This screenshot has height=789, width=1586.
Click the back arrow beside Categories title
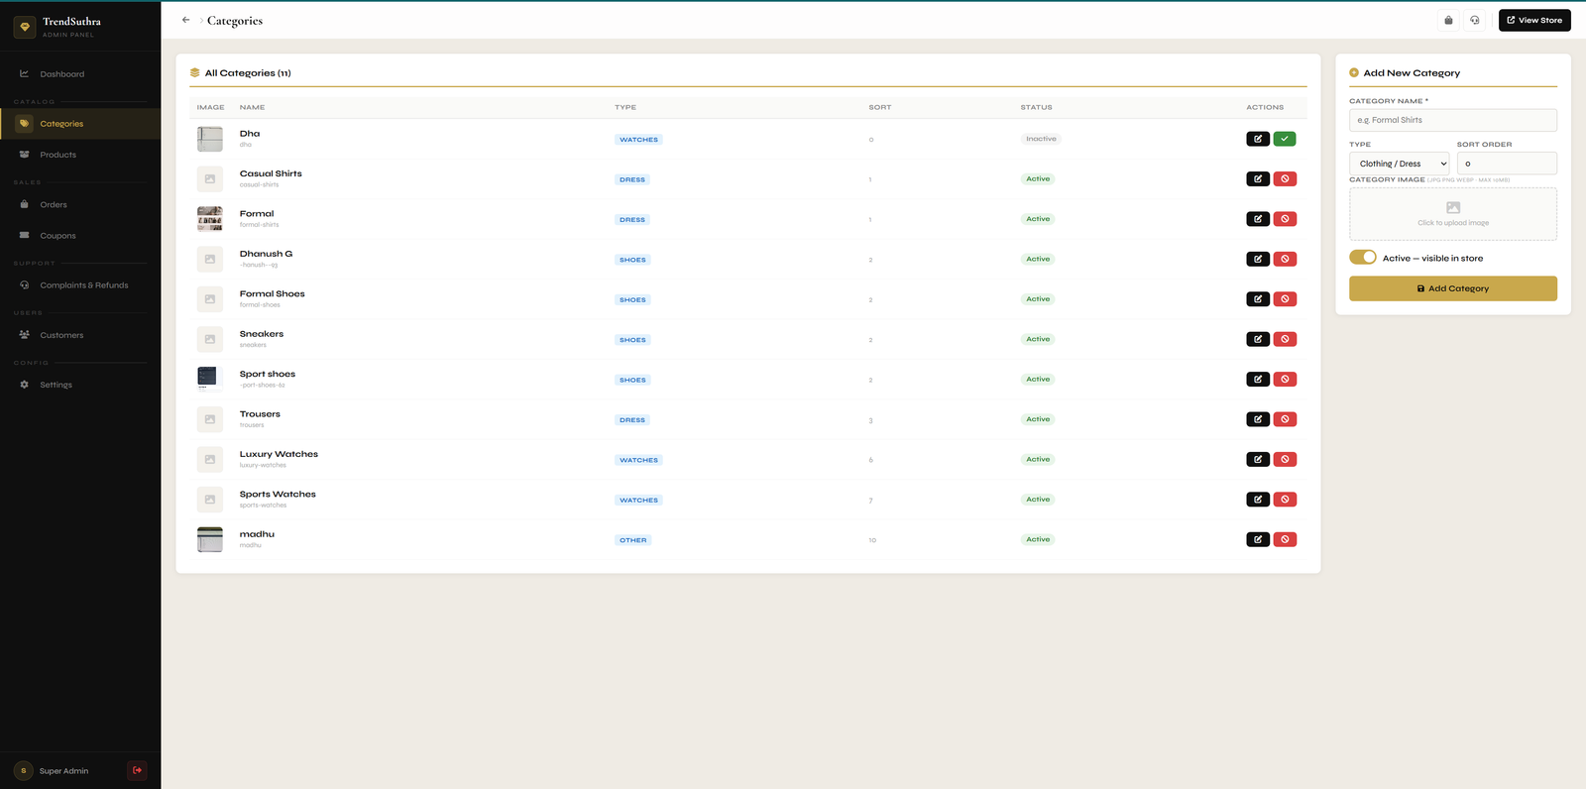(185, 20)
